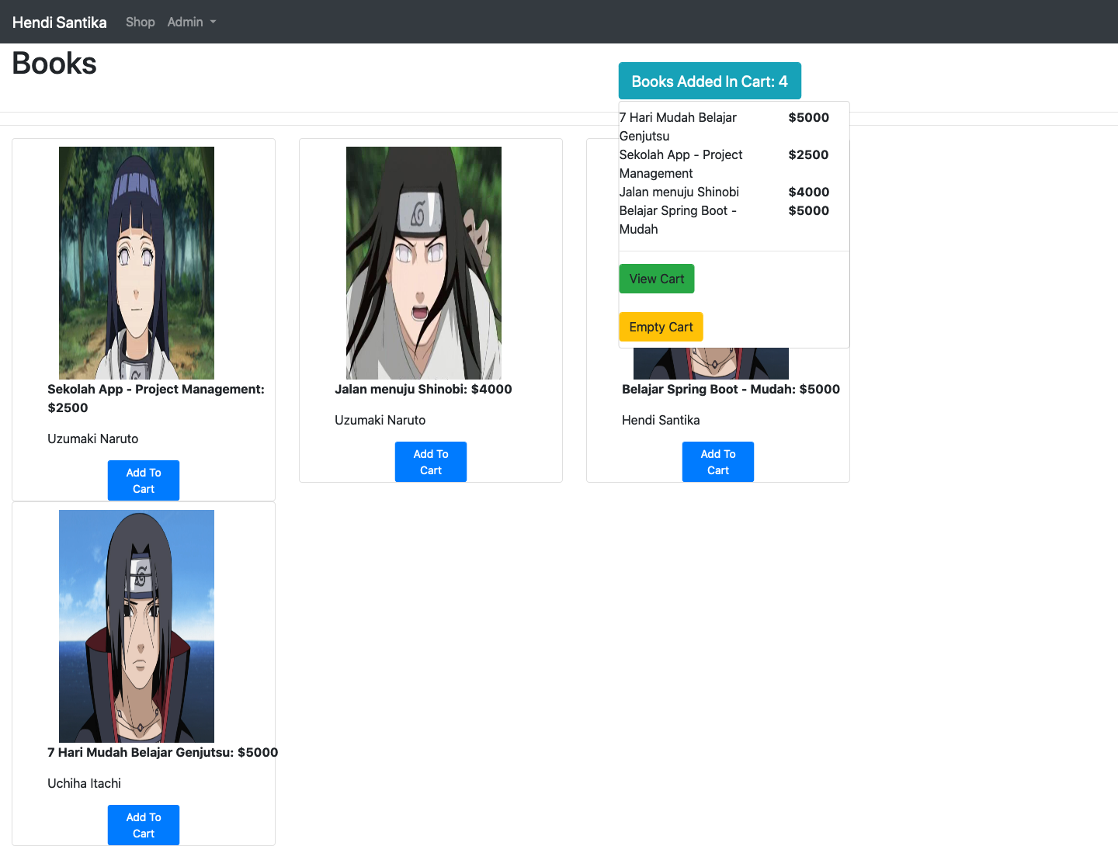Click author Hendi Santika on book card
Viewport: 1118px width, 846px height.
pos(661,420)
